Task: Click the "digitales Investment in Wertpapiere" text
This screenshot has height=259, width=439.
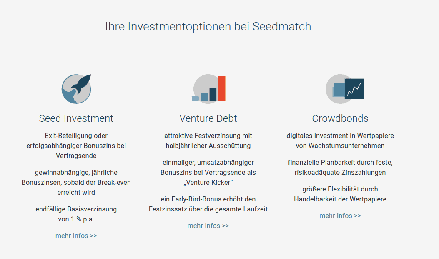Action: click(340, 141)
